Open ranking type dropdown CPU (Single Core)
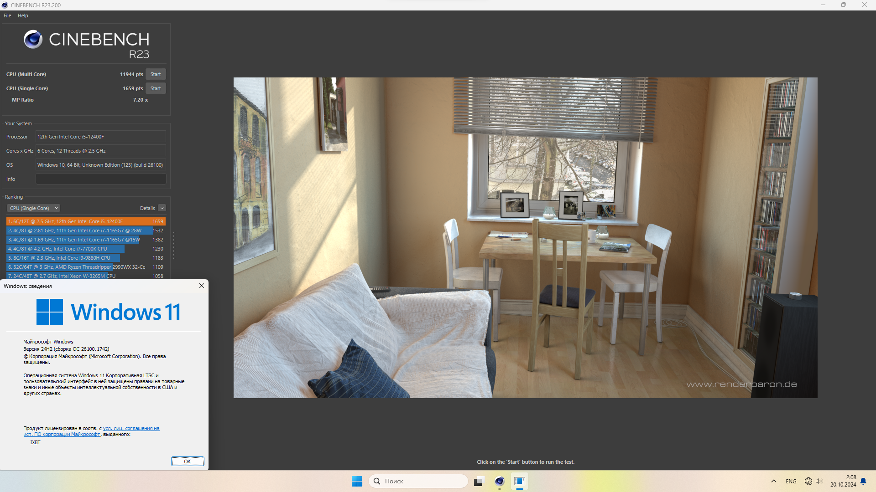876x492 pixels. coord(33,208)
